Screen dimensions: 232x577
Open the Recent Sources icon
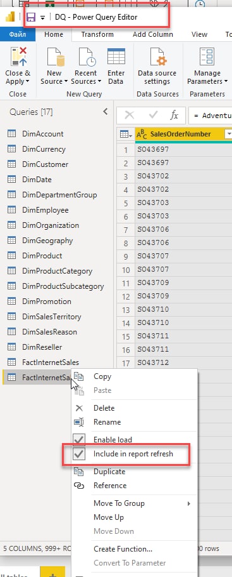[x=87, y=56]
